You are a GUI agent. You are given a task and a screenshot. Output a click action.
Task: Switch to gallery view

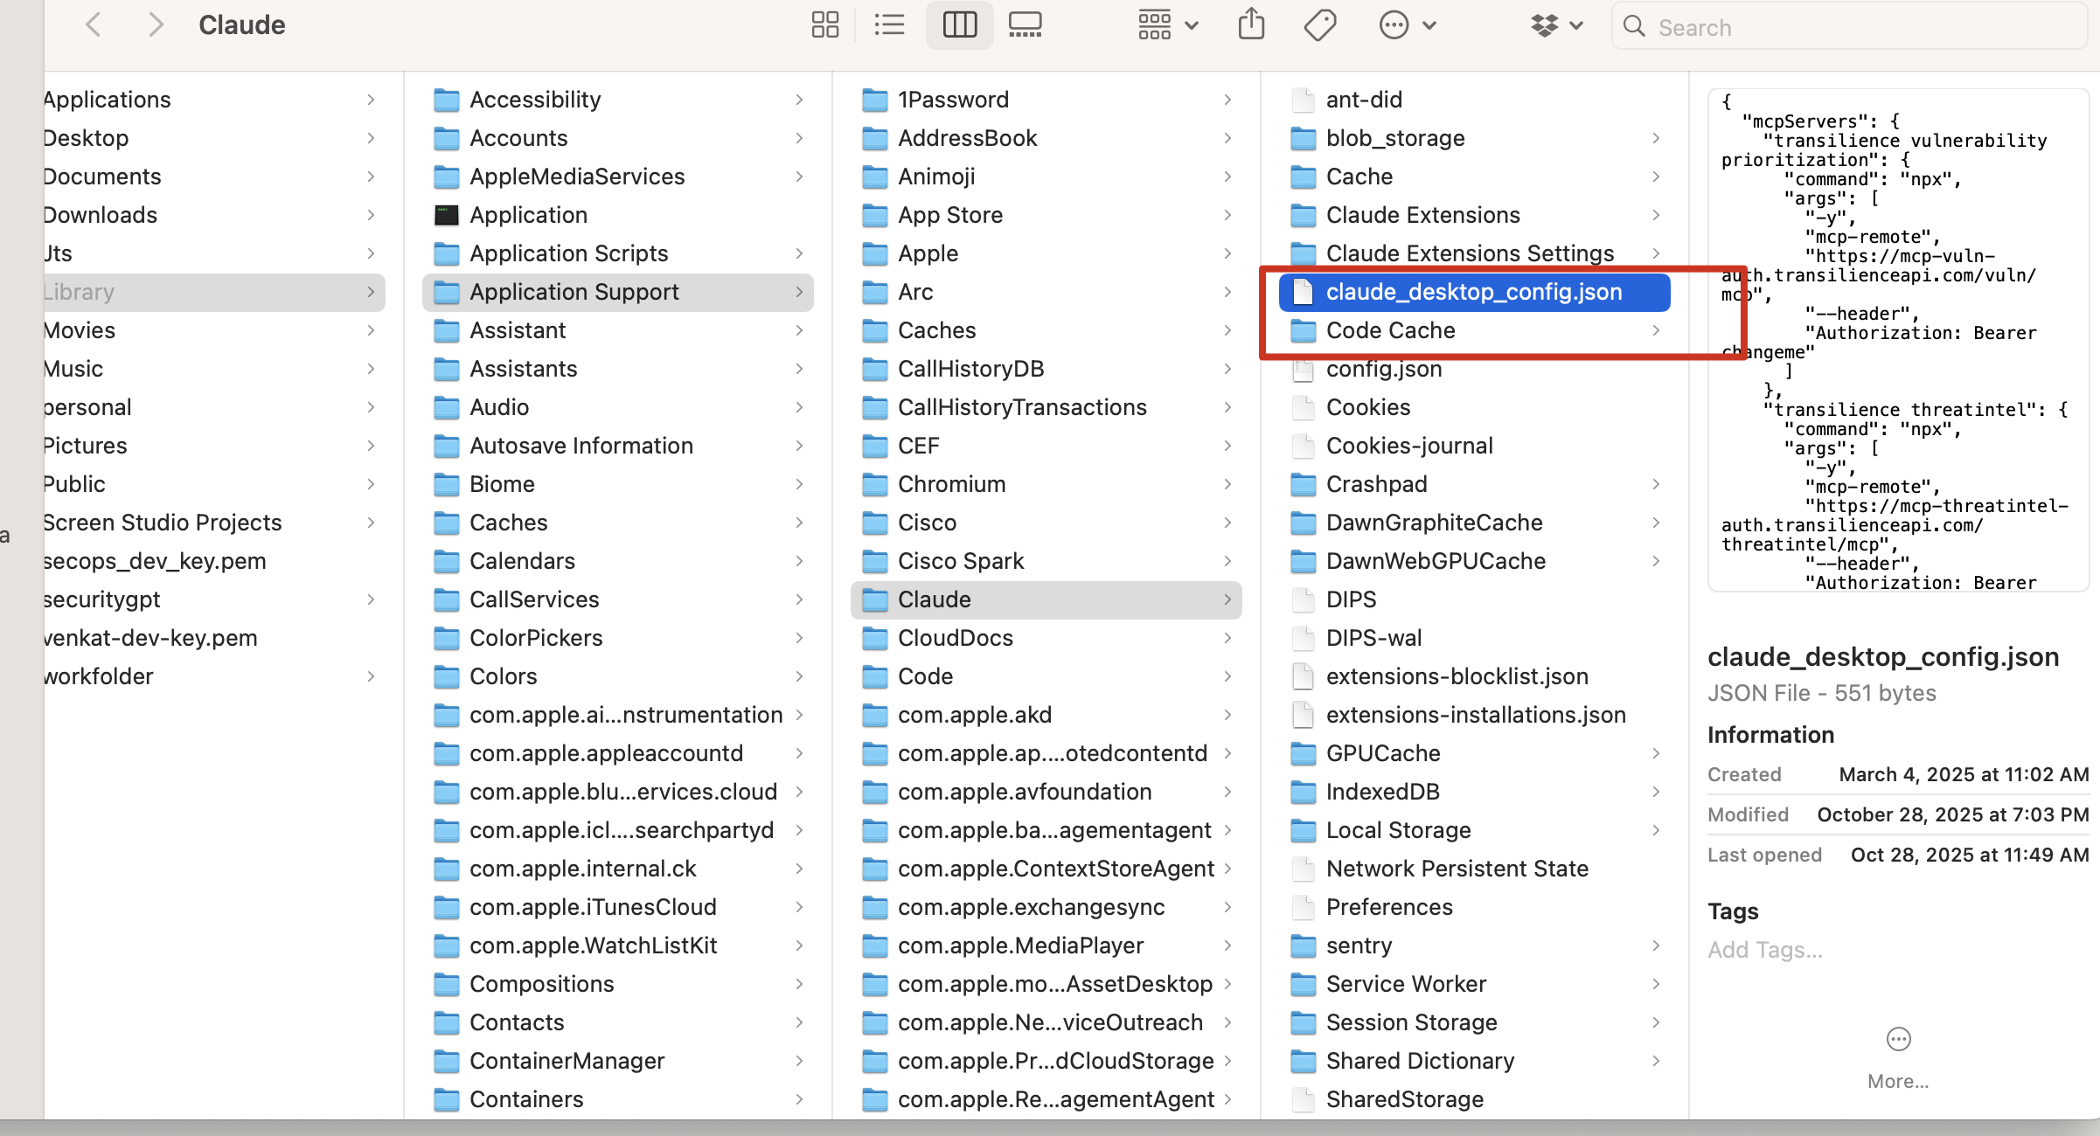tap(1025, 25)
